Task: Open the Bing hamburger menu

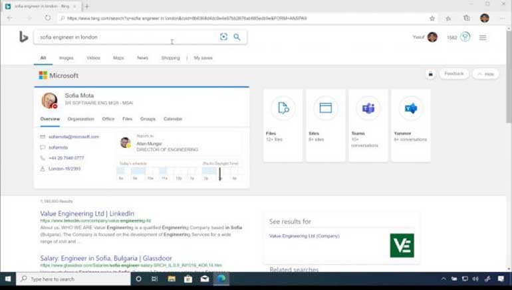Action: pyautogui.click(x=483, y=37)
